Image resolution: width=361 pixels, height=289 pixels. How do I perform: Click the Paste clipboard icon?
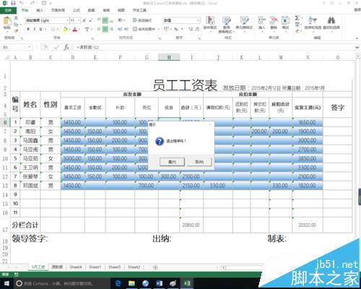[x=7, y=22]
